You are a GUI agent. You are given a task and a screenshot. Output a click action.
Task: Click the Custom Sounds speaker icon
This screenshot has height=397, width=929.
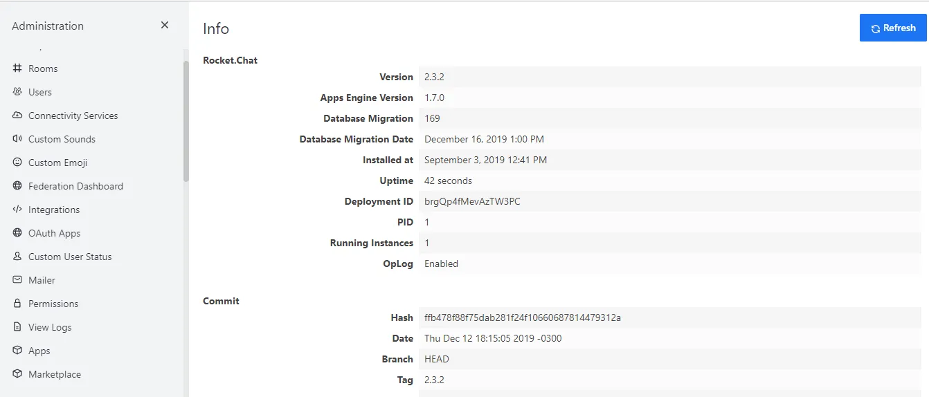pos(17,139)
